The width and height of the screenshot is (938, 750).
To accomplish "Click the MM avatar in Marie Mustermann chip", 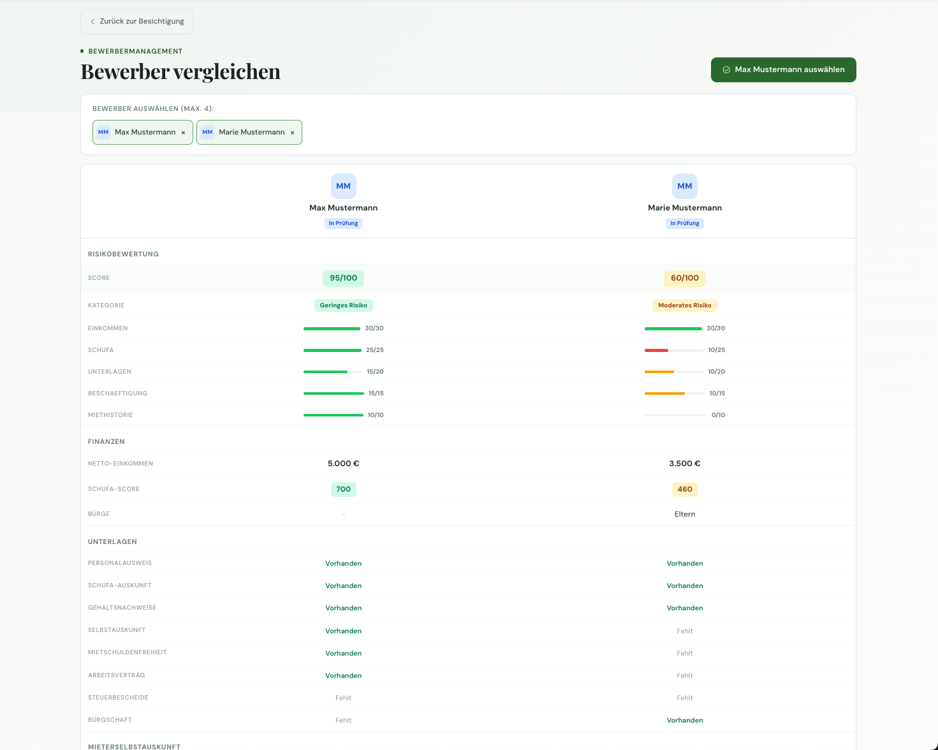I will click(x=207, y=133).
